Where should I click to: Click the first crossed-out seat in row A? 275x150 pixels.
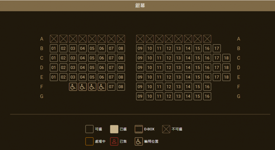click(x=54, y=39)
